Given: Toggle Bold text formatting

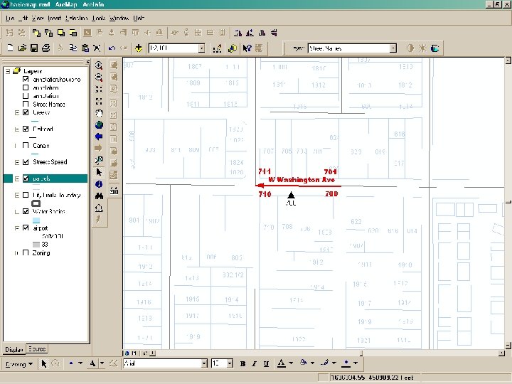Looking at the screenshot, I should tap(242, 363).
